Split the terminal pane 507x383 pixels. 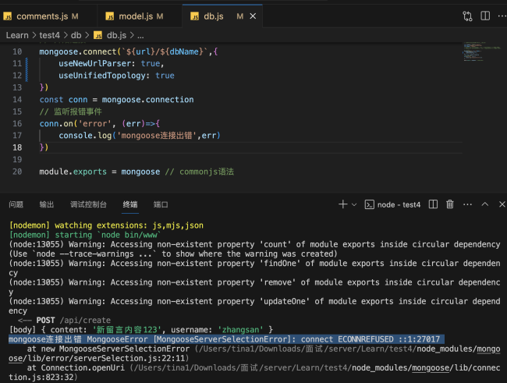434,204
